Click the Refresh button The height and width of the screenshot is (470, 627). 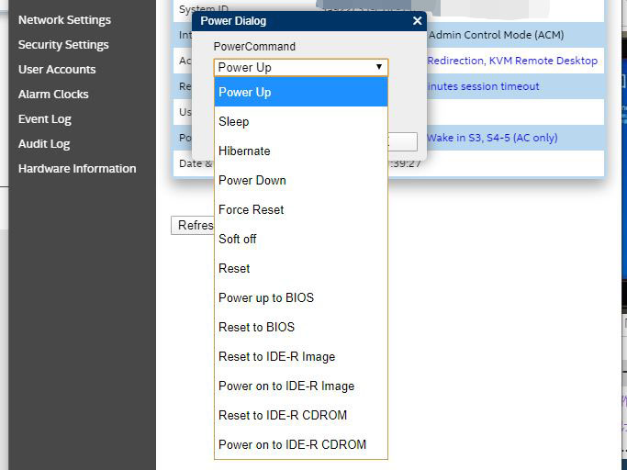[x=193, y=225]
